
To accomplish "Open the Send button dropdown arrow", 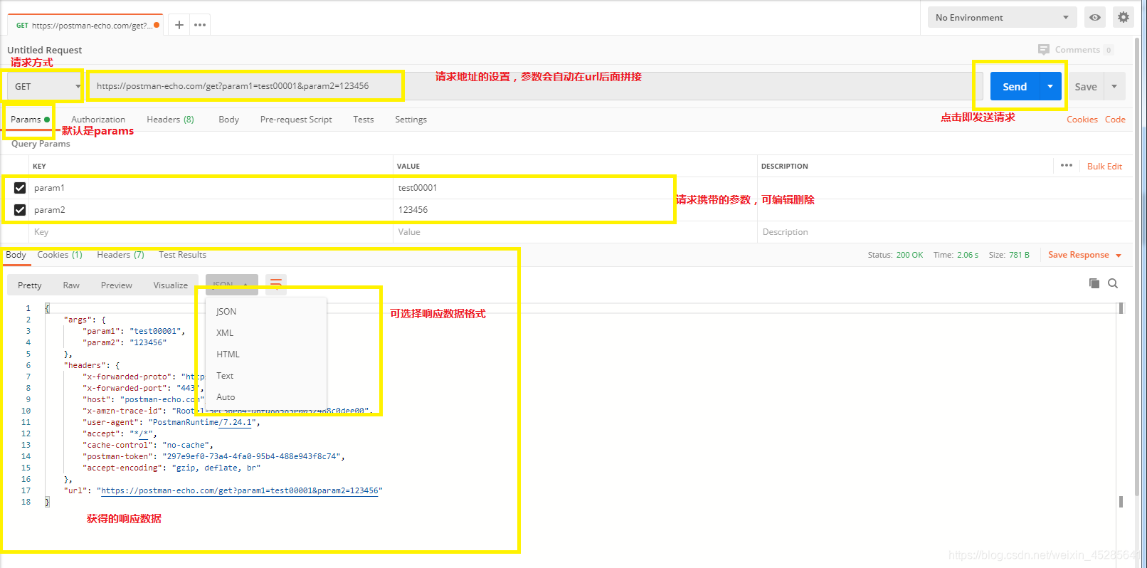I will 1050,86.
